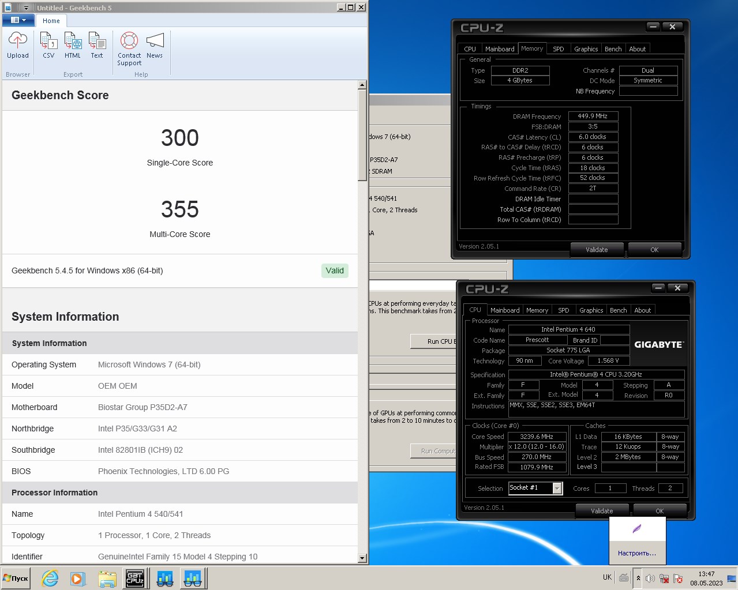Open the volume speaker tray icon
The image size is (738, 590).
coord(650,578)
